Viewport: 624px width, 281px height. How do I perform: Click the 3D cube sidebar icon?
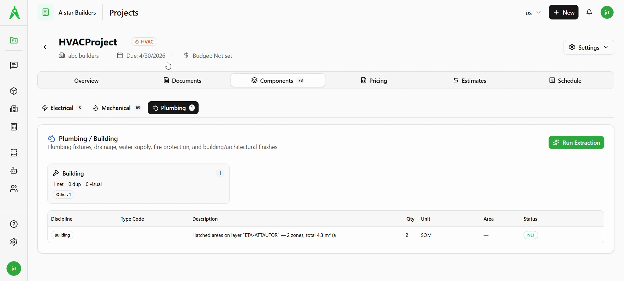[14, 91]
